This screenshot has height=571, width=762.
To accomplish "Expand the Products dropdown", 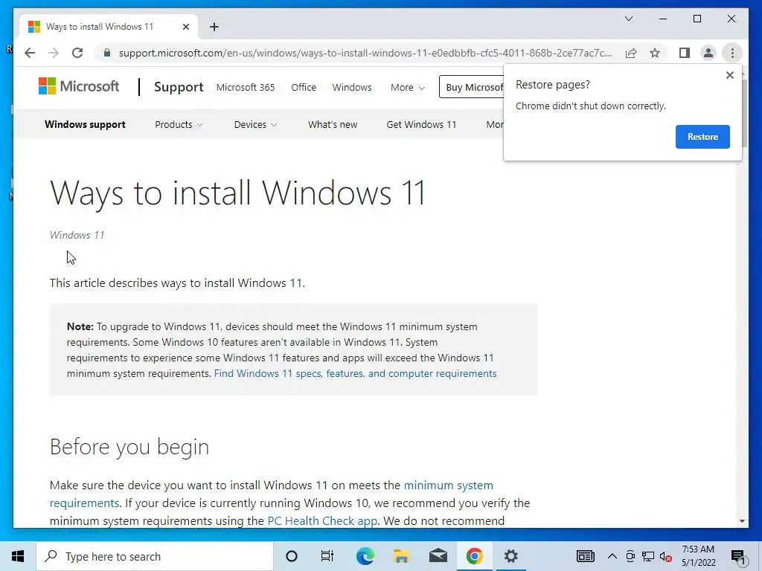I will pos(179,124).
